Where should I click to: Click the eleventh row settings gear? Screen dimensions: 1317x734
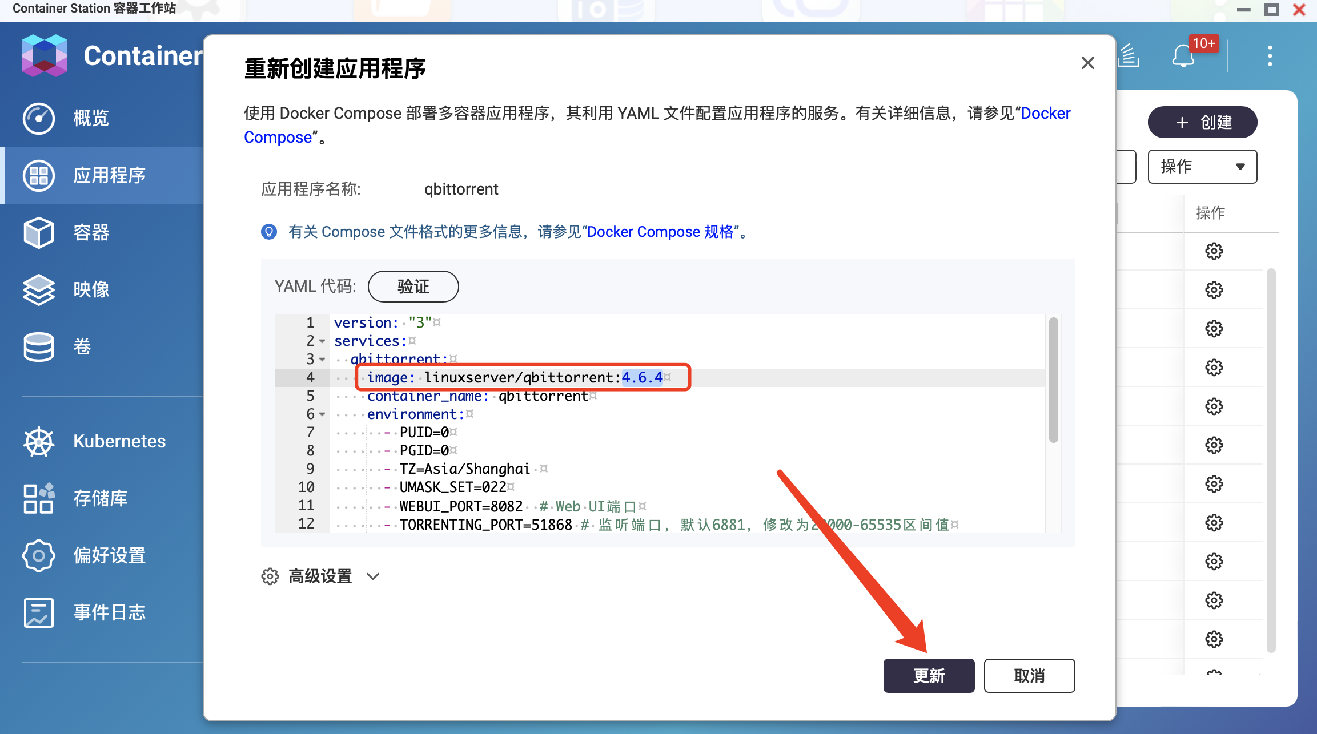(1214, 639)
